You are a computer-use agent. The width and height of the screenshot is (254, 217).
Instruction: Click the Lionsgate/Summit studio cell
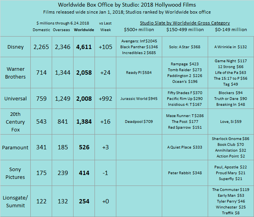pos(16,201)
